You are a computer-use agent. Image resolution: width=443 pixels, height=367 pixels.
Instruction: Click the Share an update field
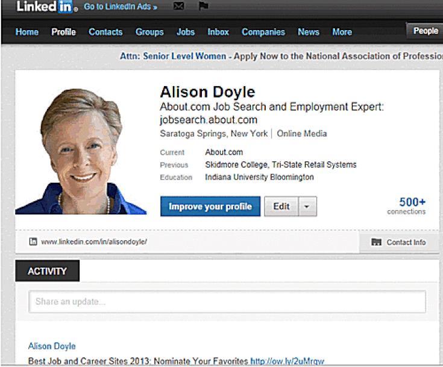click(x=227, y=301)
